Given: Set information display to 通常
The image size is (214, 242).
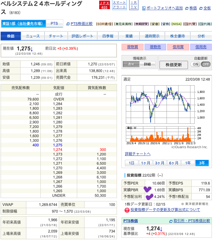Looking at the screenshot, I should coord(131,64).
